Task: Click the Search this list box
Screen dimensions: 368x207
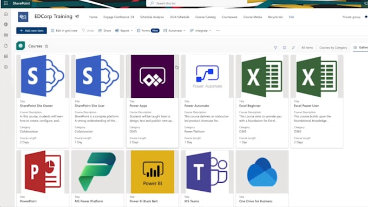Action: tap(196, 3)
